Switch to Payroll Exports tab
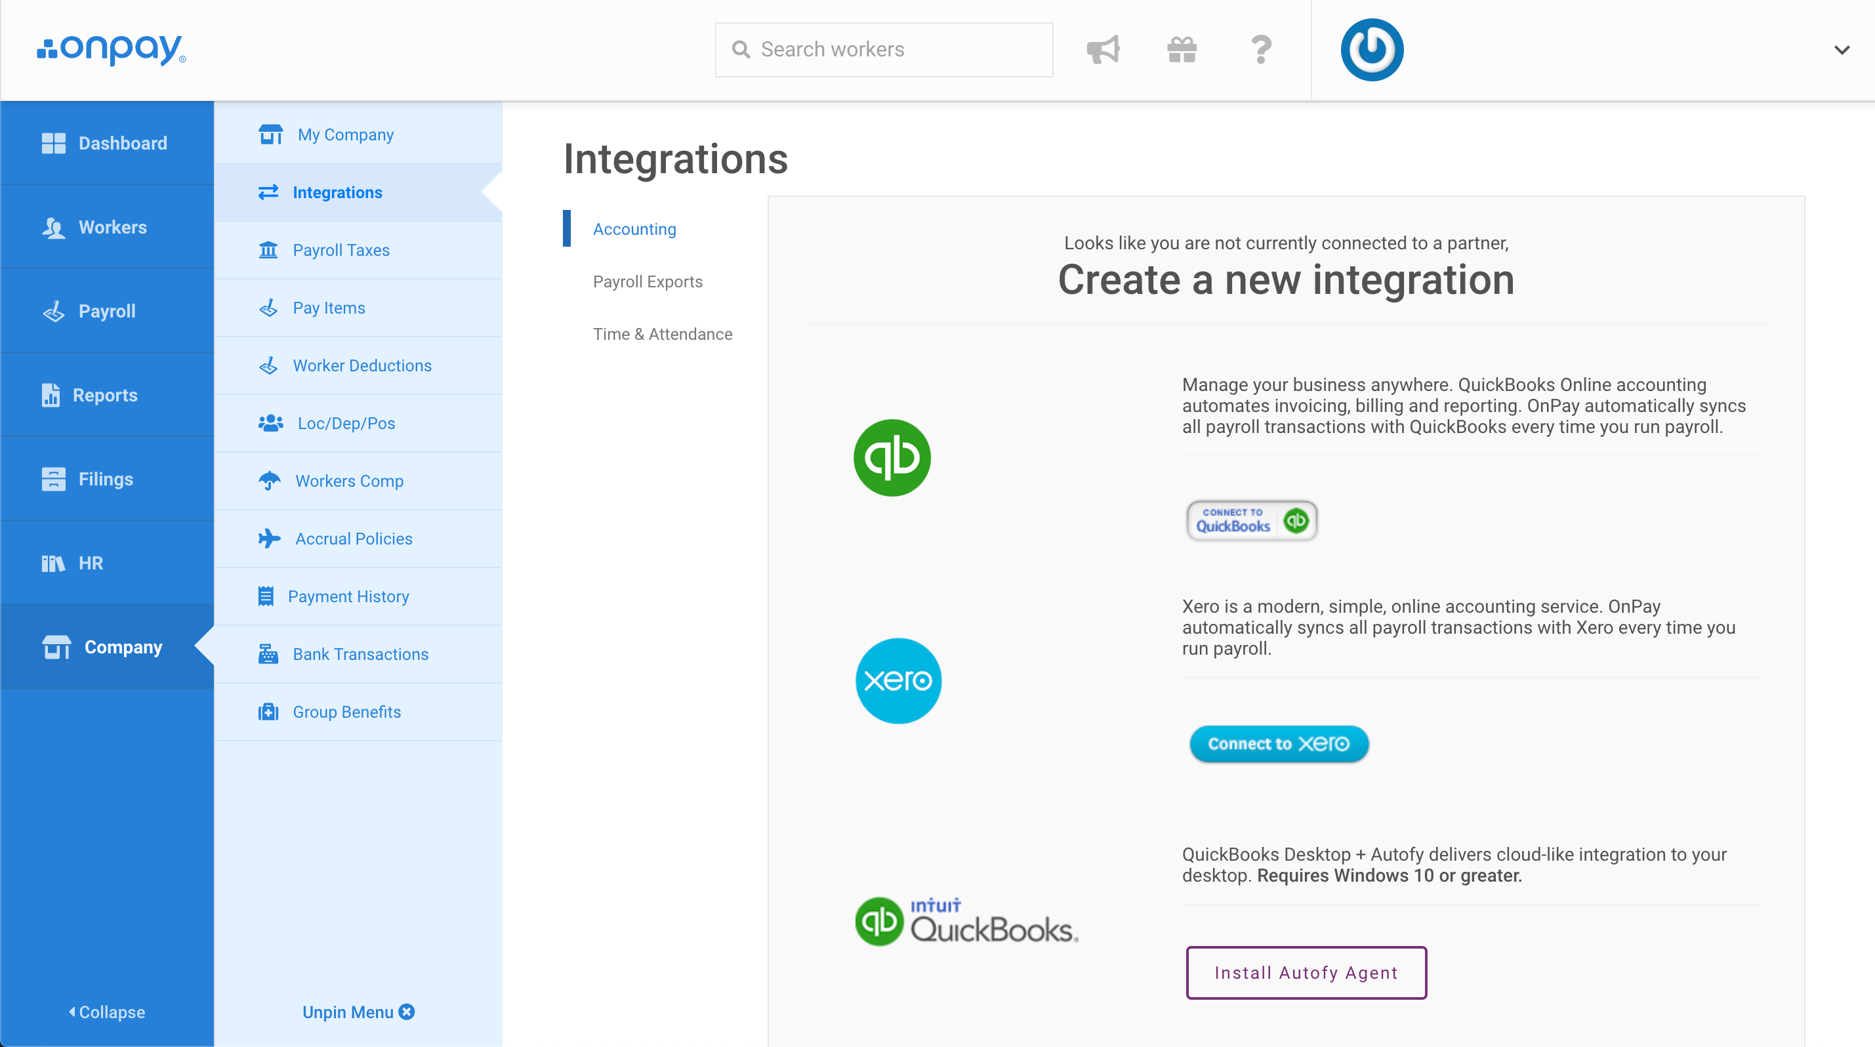This screenshot has width=1875, height=1047. tap(647, 281)
